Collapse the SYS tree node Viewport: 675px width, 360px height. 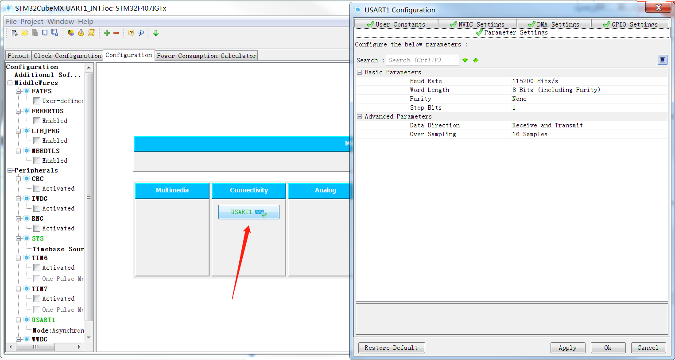[x=19, y=238]
